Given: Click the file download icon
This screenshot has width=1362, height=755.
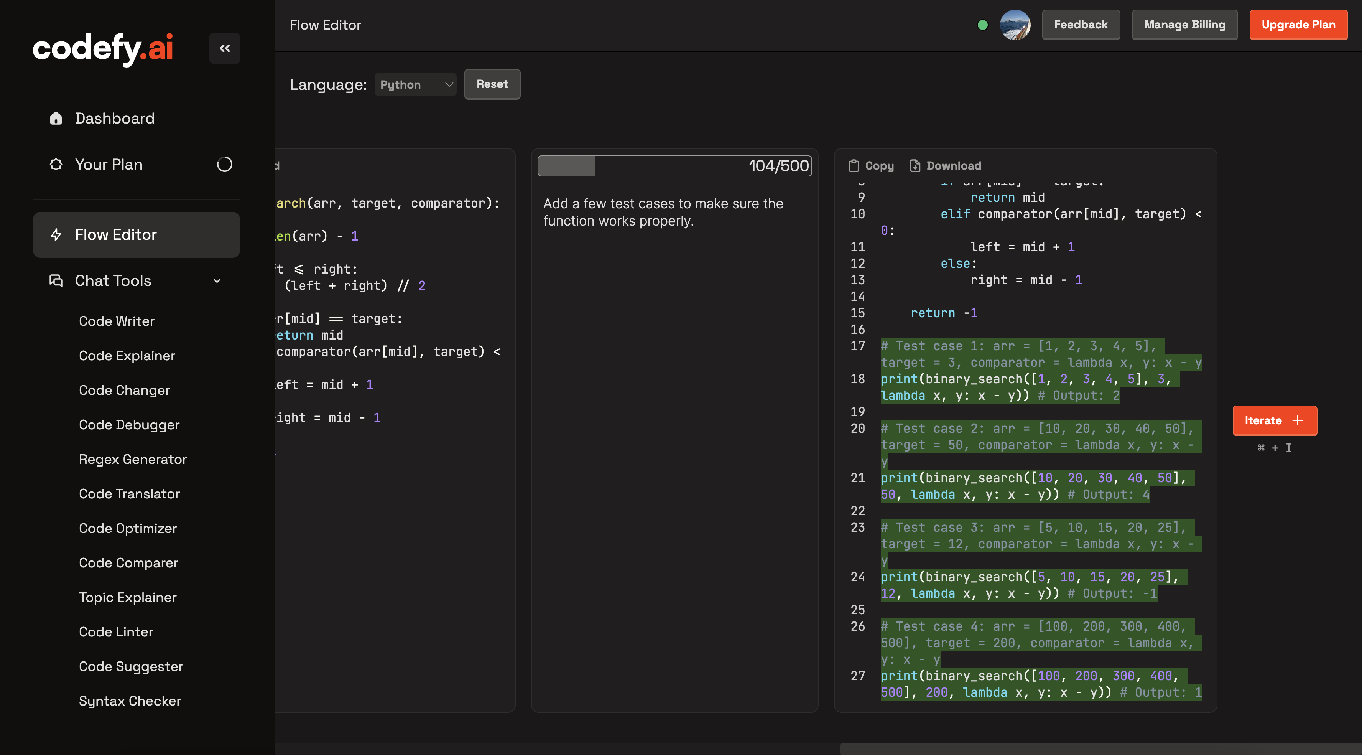Looking at the screenshot, I should coord(915,166).
